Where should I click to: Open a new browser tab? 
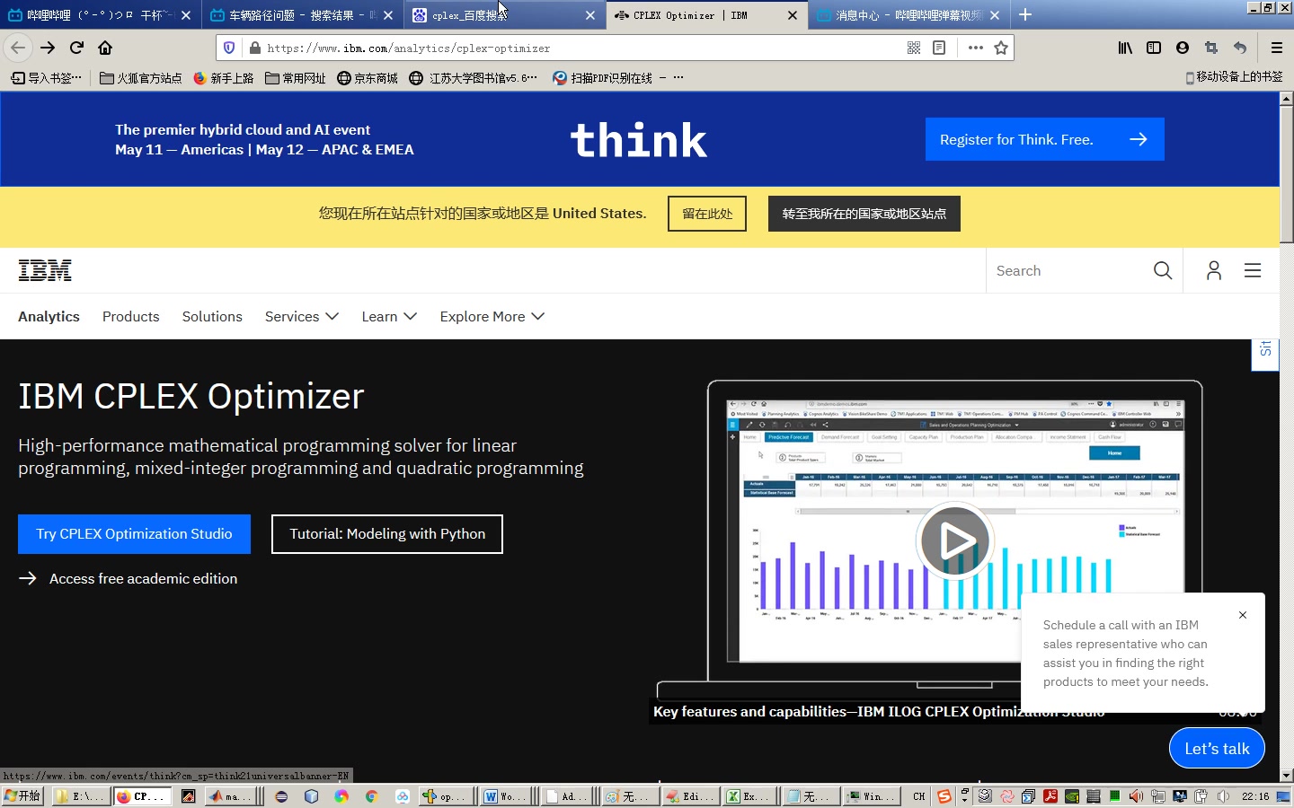tap(1025, 14)
